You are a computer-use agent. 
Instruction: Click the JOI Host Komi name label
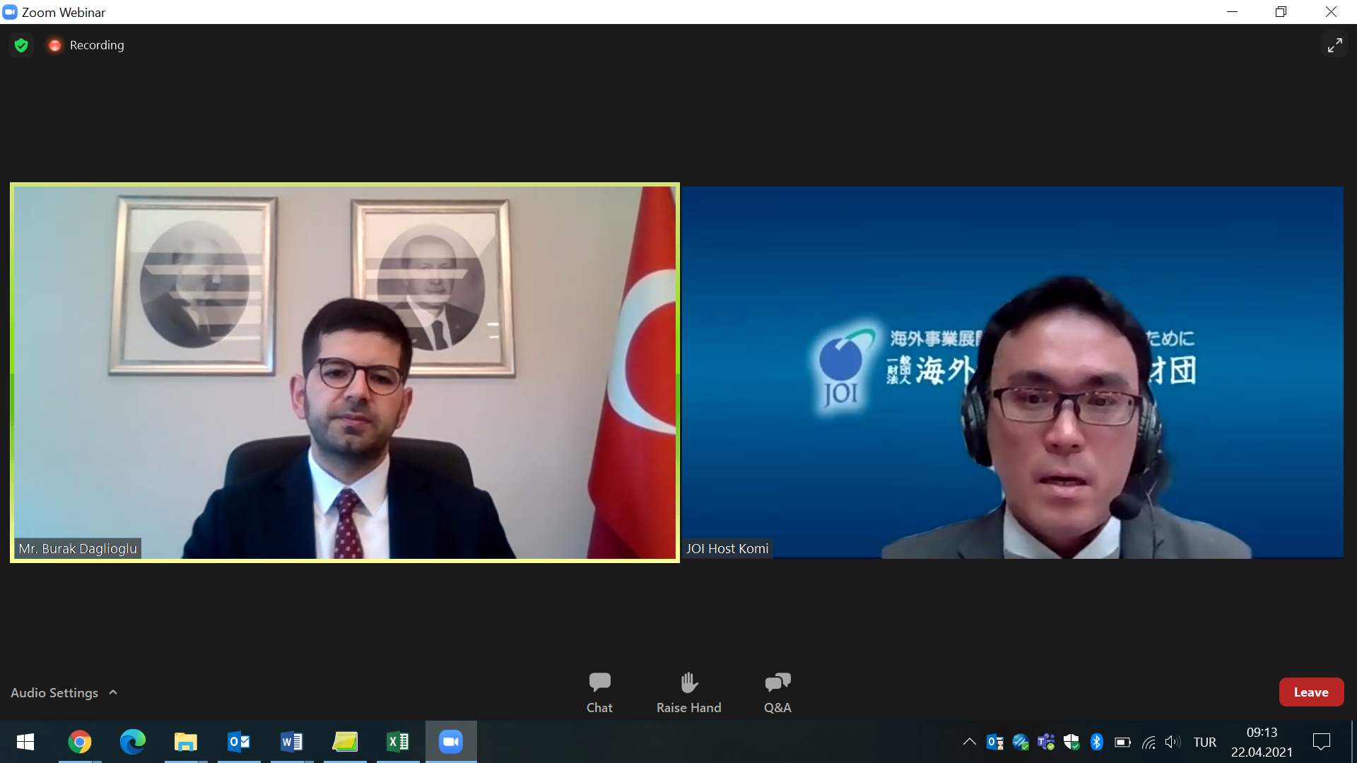pyautogui.click(x=727, y=548)
